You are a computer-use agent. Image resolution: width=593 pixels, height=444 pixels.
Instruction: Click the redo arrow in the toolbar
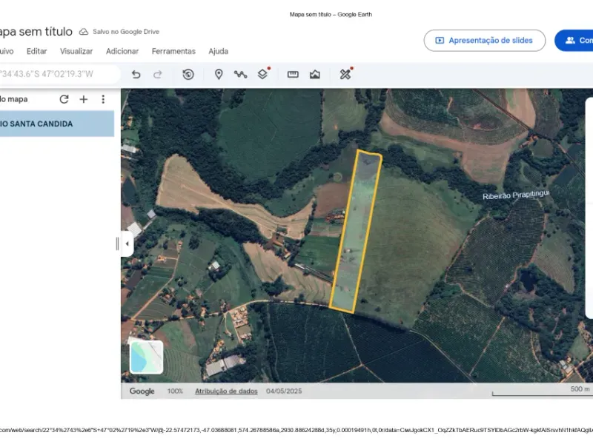[157, 74]
